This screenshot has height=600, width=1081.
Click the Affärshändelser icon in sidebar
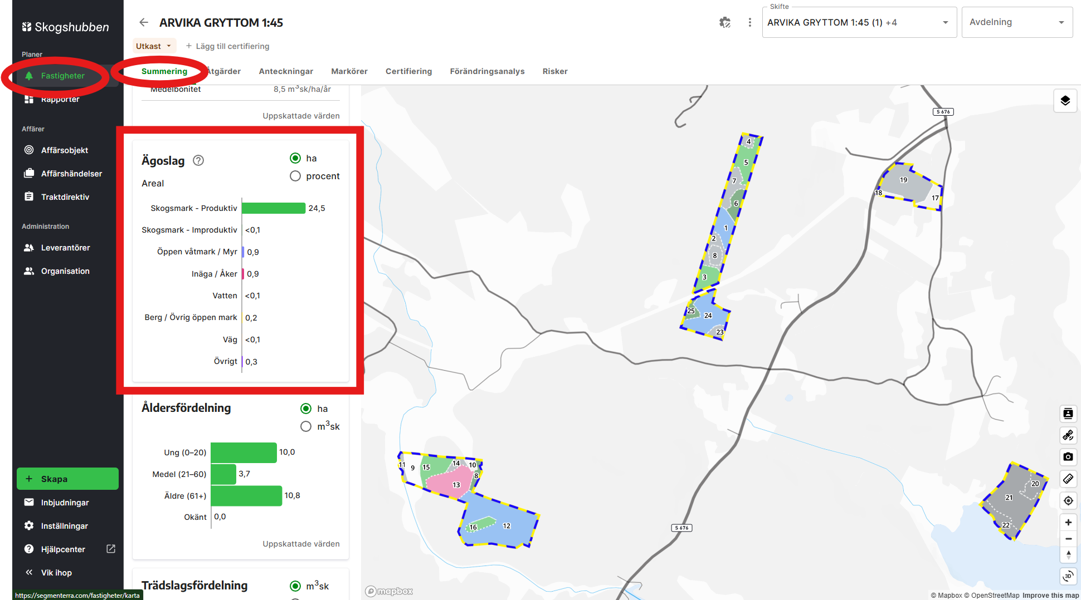click(29, 174)
